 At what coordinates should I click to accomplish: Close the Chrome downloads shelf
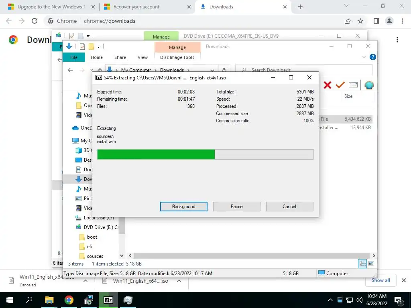coord(404,280)
